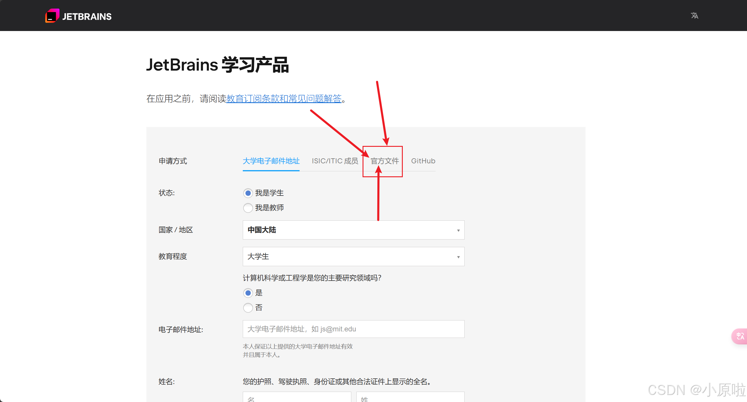Click the country dropdown arrow
747x402 pixels.
point(458,230)
